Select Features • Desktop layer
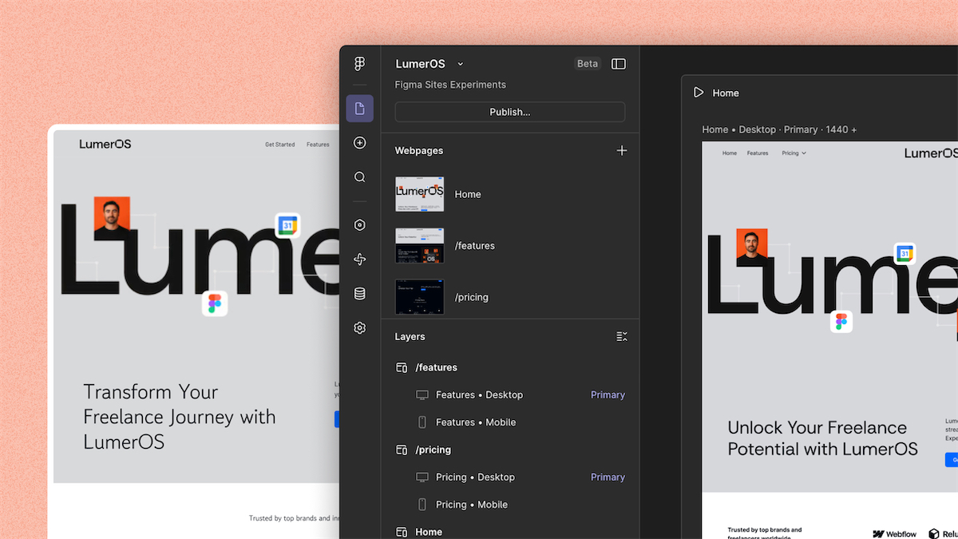Screen dimensions: 958x539 pyautogui.click(x=511, y=395)
